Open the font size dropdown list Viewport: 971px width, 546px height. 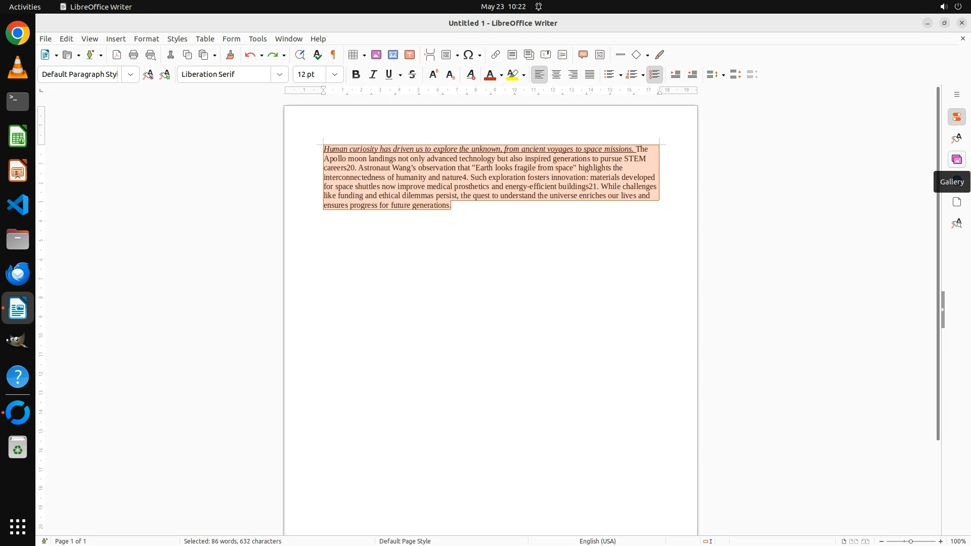click(334, 74)
